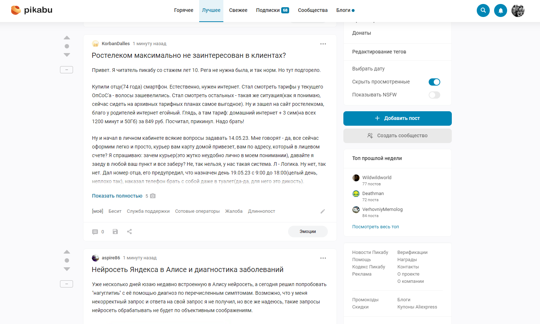This screenshot has width=540, height=324.
Task: Click the Добавить пост button
Action: pyautogui.click(x=398, y=118)
